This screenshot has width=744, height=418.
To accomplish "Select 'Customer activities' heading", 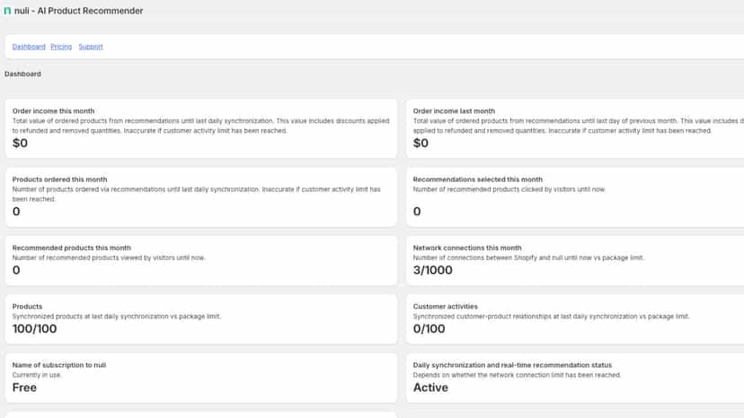I will (446, 306).
